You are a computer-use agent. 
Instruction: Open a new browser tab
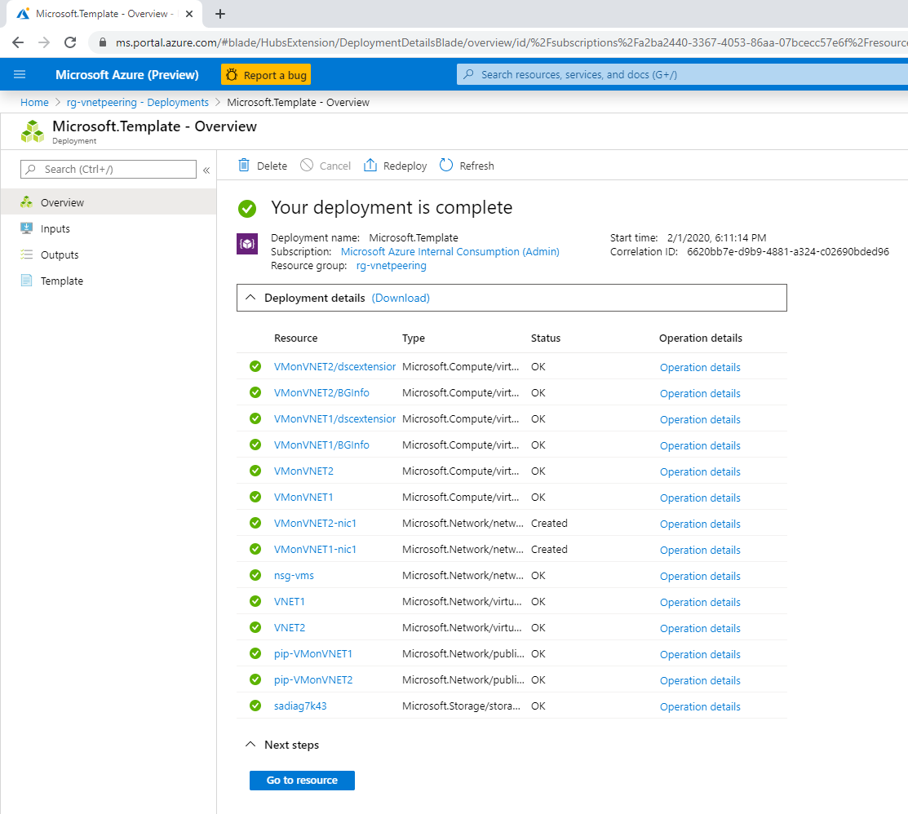coord(220,14)
